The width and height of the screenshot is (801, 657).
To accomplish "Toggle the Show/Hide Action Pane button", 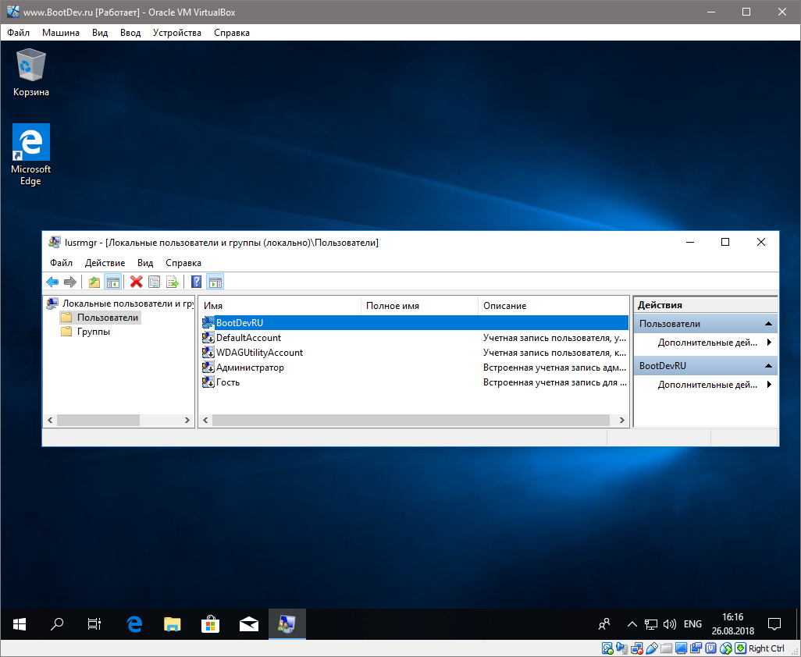I will (215, 282).
